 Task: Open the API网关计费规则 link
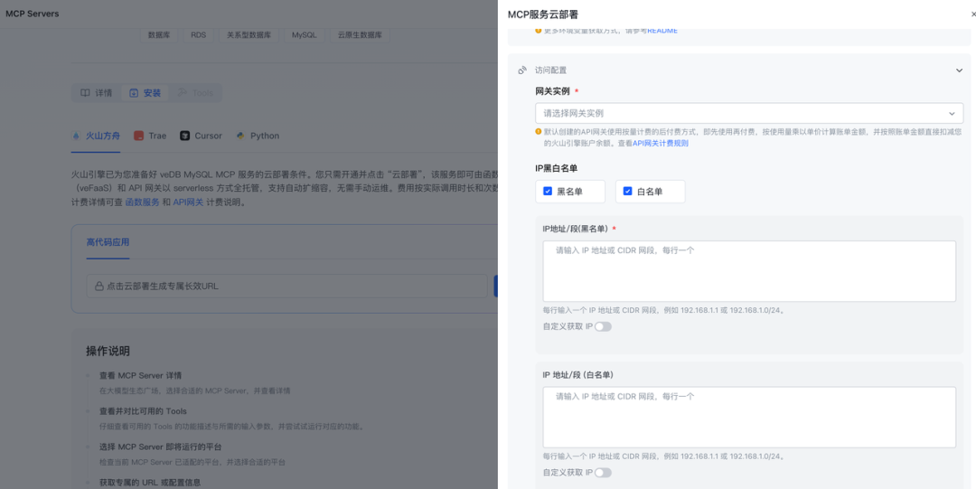pyautogui.click(x=661, y=144)
